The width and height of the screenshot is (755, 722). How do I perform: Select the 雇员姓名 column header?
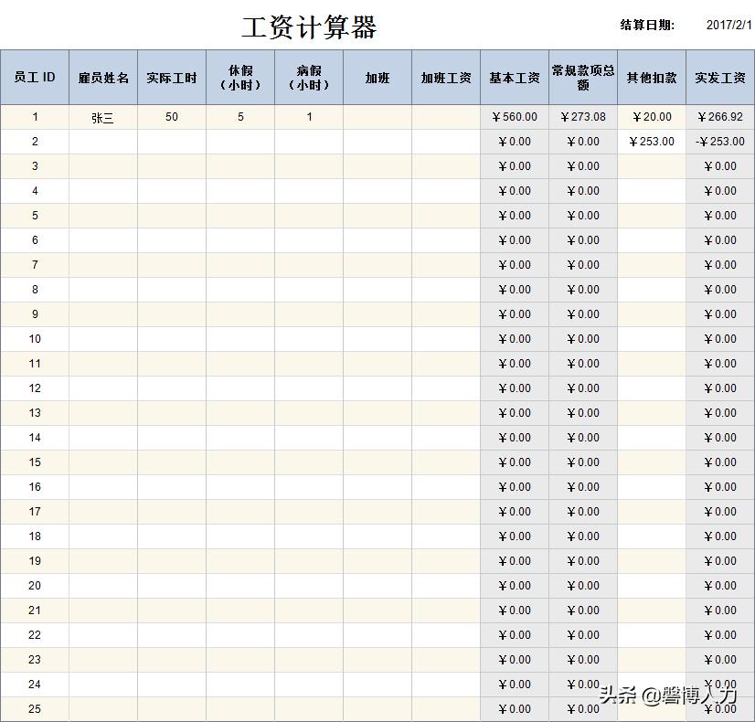(102, 77)
